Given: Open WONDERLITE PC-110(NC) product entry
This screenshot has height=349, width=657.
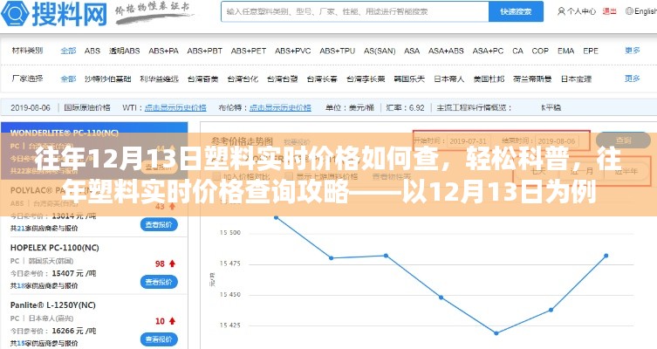Looking at the screenshot, I should 64,133.
